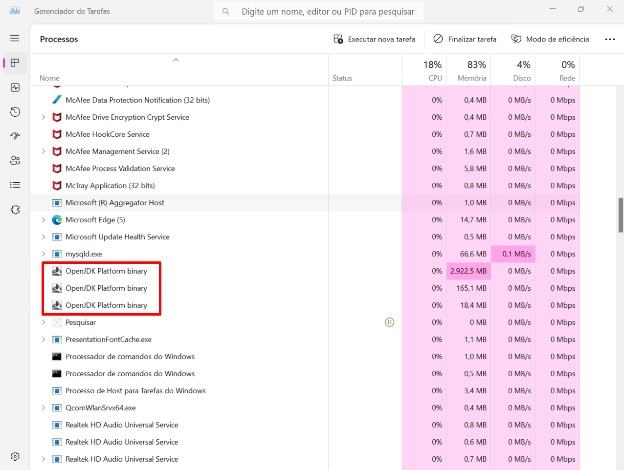Click the Microsoft (R) Aggregator Host icon
Screen dimensions: 624x470
pyautogui.click(x=57, y=203)
